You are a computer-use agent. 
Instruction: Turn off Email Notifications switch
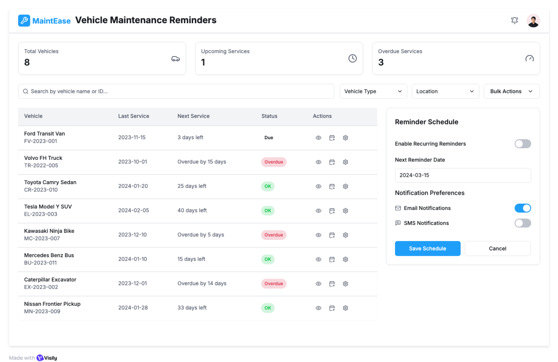point(522,208)
